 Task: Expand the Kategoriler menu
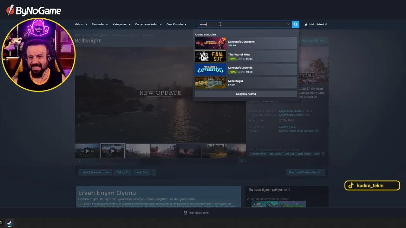tap(121, 24)
